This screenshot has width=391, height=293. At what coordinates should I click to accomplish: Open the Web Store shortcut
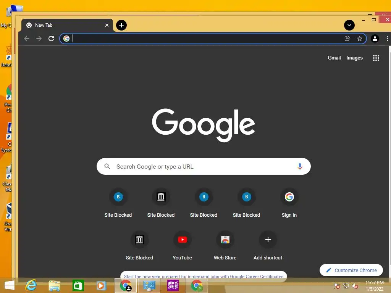(x=225, y=246)
